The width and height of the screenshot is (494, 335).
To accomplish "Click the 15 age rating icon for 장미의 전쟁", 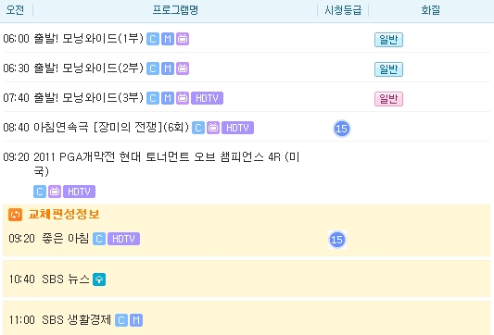I will (341, 129).
